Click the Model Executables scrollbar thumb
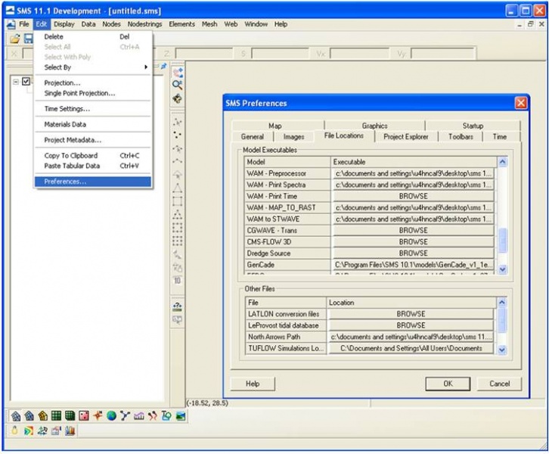Image resolution: width=549 pixels, height=454 pixels. 503,241
